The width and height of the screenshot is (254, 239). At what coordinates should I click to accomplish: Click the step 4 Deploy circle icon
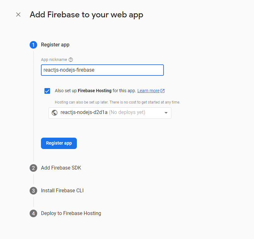(33, 213)
